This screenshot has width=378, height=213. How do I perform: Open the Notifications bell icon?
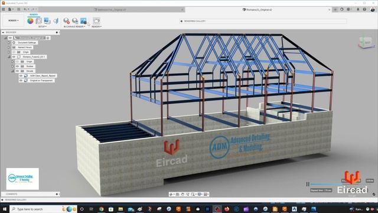point(358,9)
